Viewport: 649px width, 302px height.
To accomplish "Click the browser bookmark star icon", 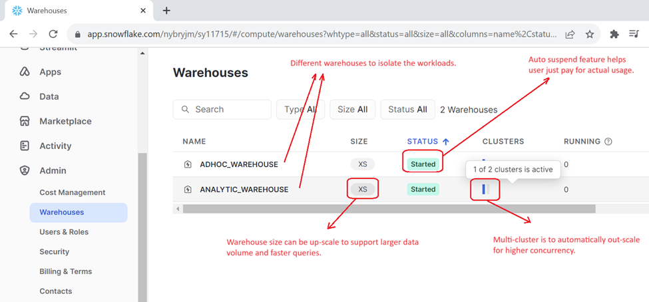I will [x=590, y=34].
